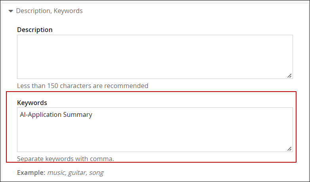This screenshot has height=182, width=310.
Task: Place cursor on the word "Summary" in Keywords
Action: 78,115
